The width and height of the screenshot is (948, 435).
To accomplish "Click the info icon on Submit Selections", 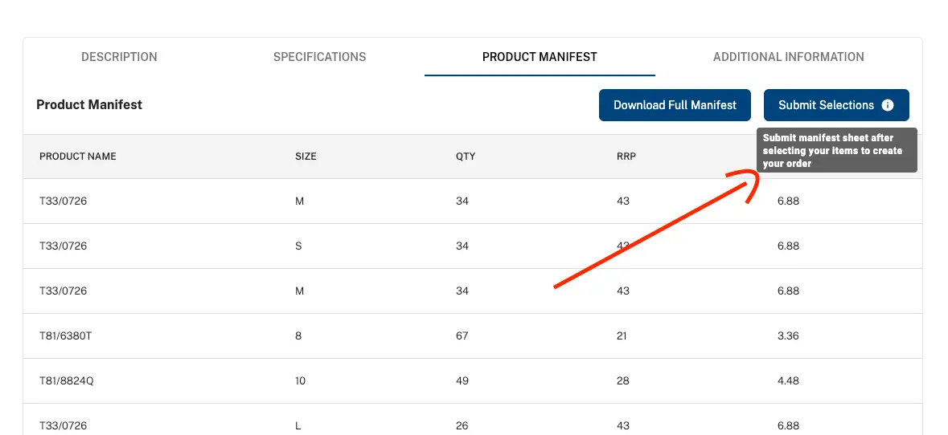I will coord(887,105).
